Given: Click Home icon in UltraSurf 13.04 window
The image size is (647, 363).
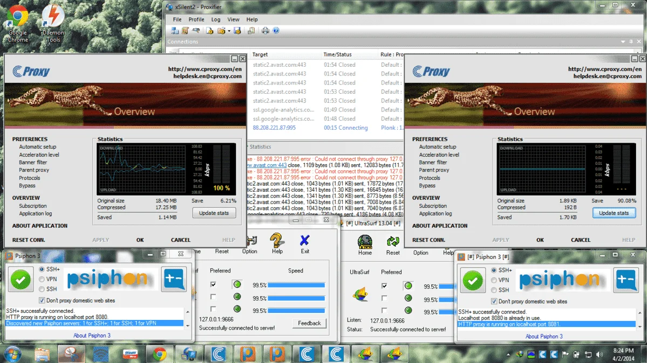Looking at the screenshot, I should [365, 245].
